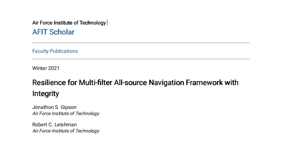Screen dimensions: 282x154
Task: Click the word 'Navigation' in the title
Action: tap(166, 83)
